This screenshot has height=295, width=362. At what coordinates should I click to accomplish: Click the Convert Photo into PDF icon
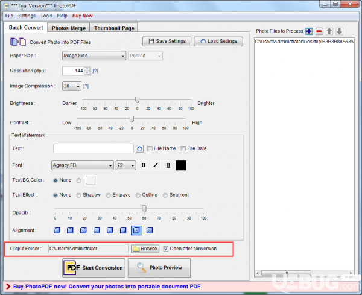(x=17, y=42)
